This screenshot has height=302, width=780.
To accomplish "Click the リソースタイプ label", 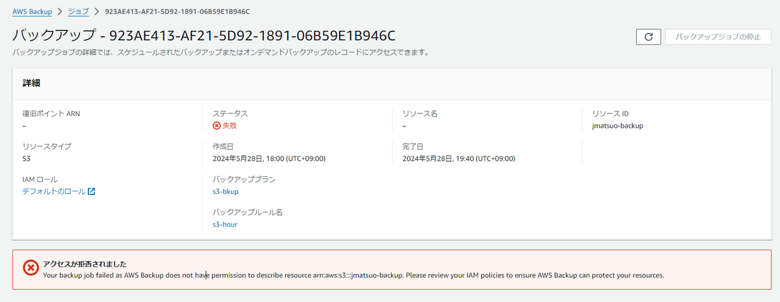I will tap(47, 146).
